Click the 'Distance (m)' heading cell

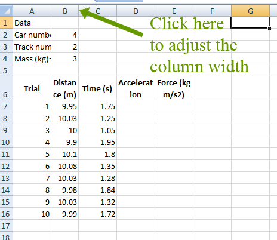tap(65, 88)
